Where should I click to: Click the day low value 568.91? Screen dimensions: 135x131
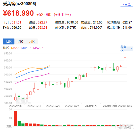click(43, 28)
